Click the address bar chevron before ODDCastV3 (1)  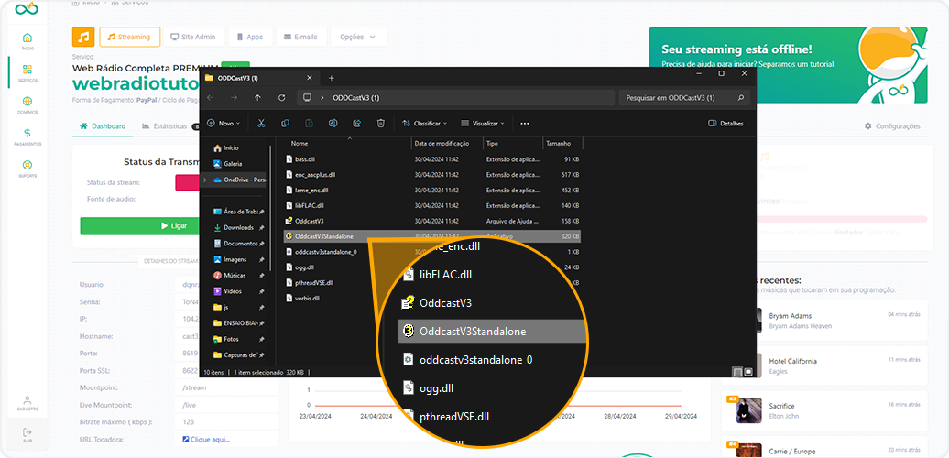322,97
